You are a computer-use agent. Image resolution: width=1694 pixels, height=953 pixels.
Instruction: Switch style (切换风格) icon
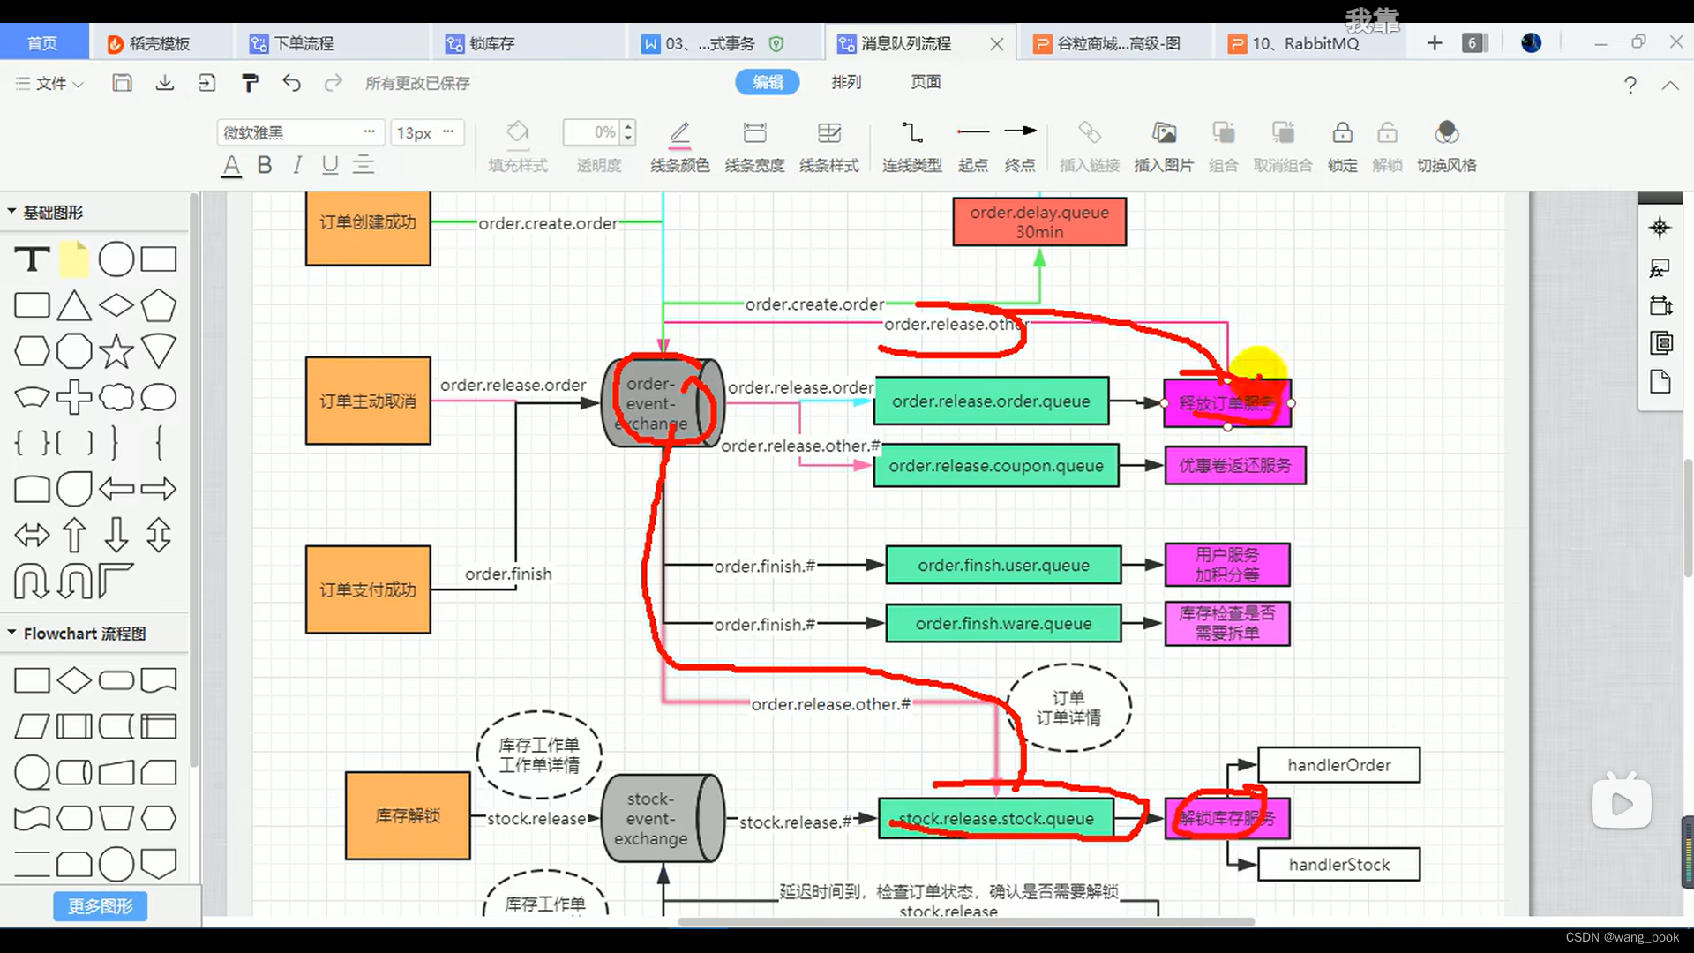click(x=1447, y=146)
